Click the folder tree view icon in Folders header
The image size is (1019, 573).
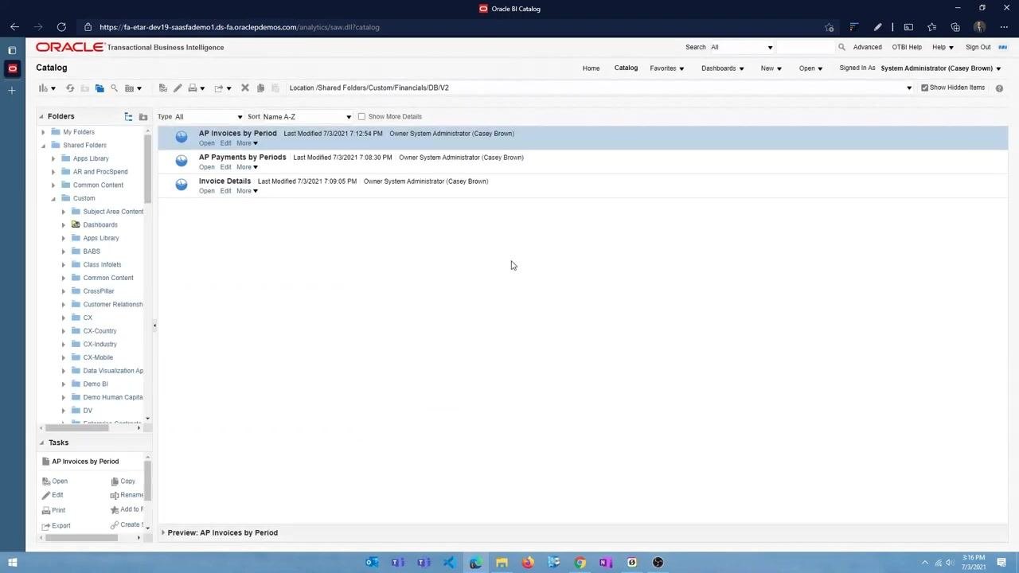pyautogui.click(x=128, y=117)
